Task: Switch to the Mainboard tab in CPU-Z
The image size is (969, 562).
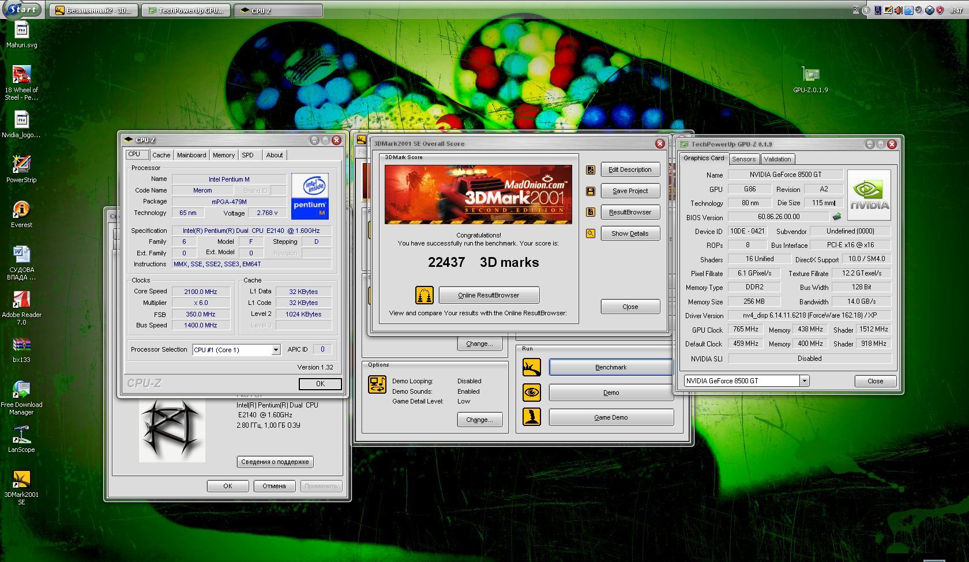Action: 191,155
